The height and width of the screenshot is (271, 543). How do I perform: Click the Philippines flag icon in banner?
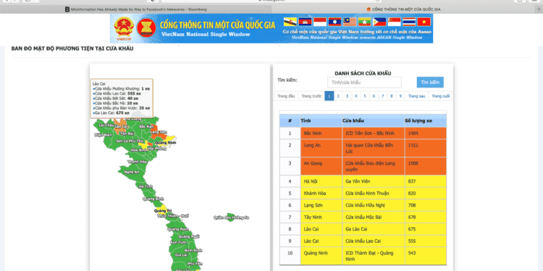pos(379,22)
